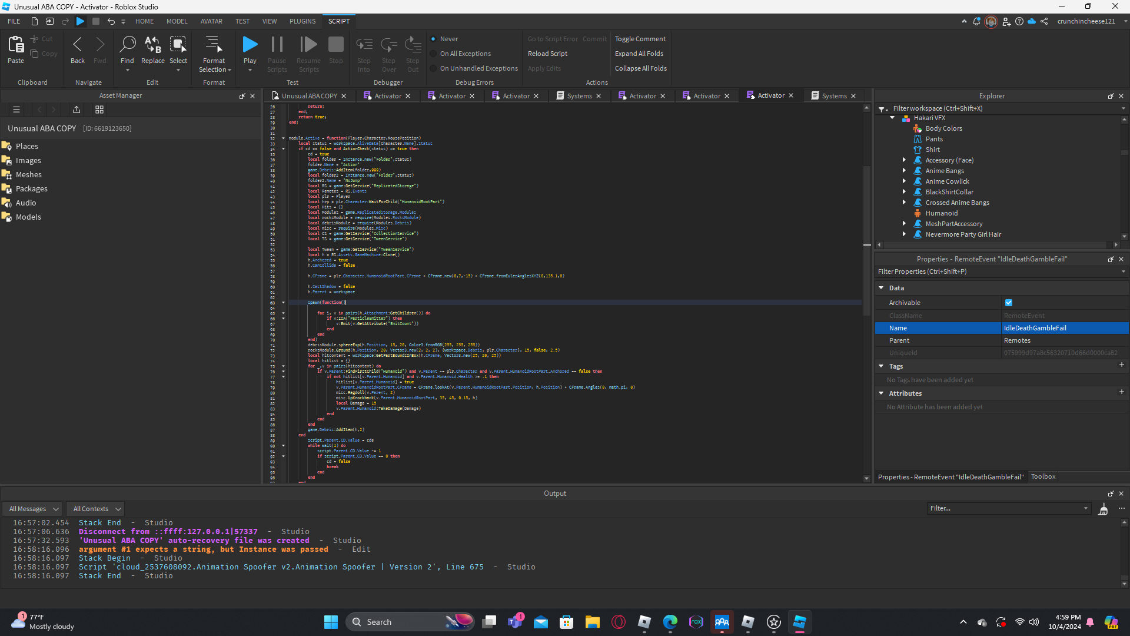Open Microsoft Edge from the taskbar
Image resolution: width=1130 pixels, height=636 pixels.
pos(670,622)
